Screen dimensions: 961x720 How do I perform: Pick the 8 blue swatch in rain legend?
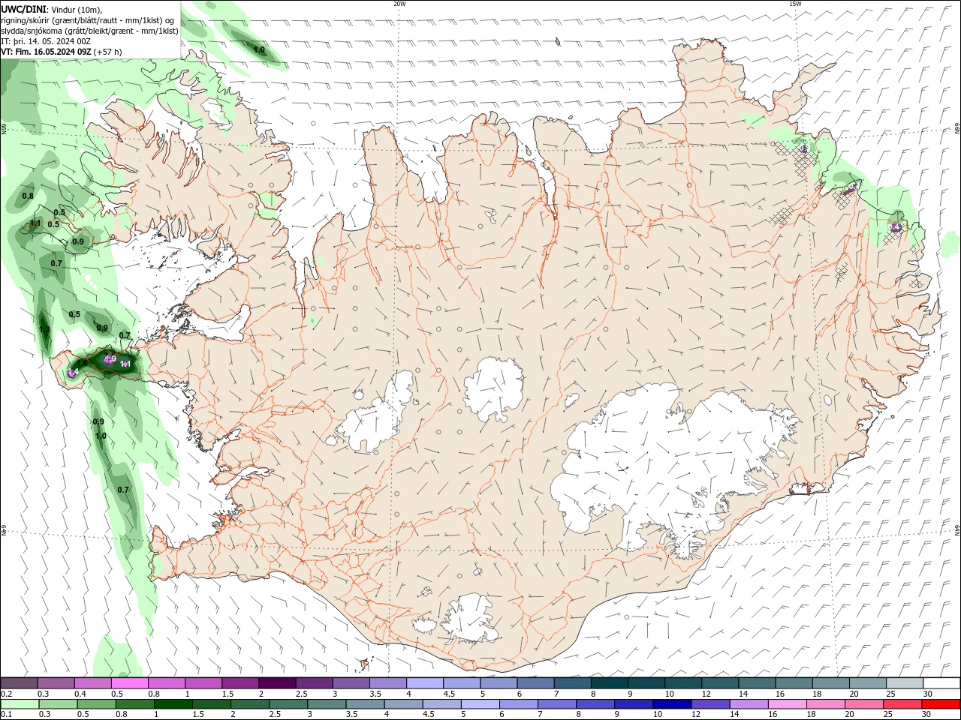pyautogui.click(x=596, y=704)
